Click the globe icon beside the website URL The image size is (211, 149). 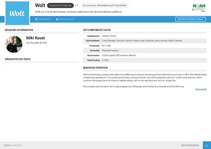(x=57, y=19)
